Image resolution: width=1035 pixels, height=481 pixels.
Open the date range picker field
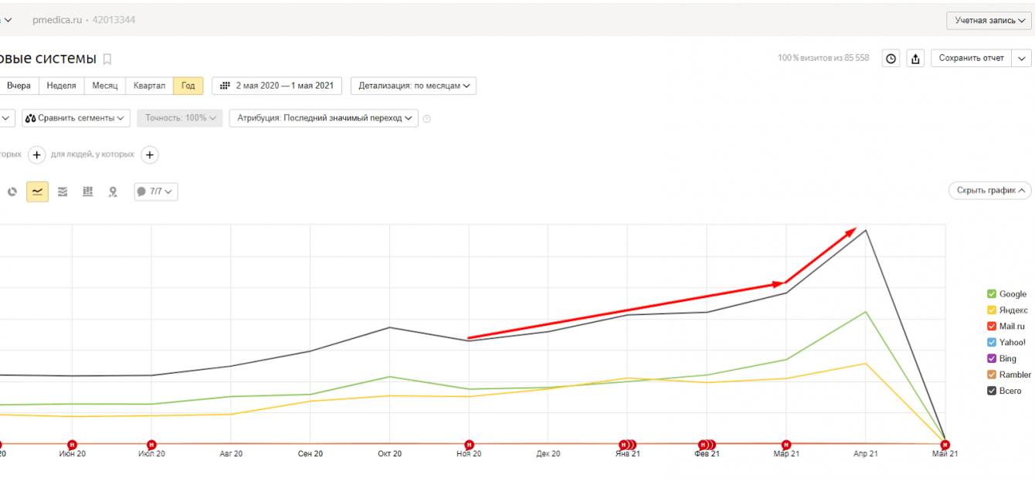coord(277,86)
